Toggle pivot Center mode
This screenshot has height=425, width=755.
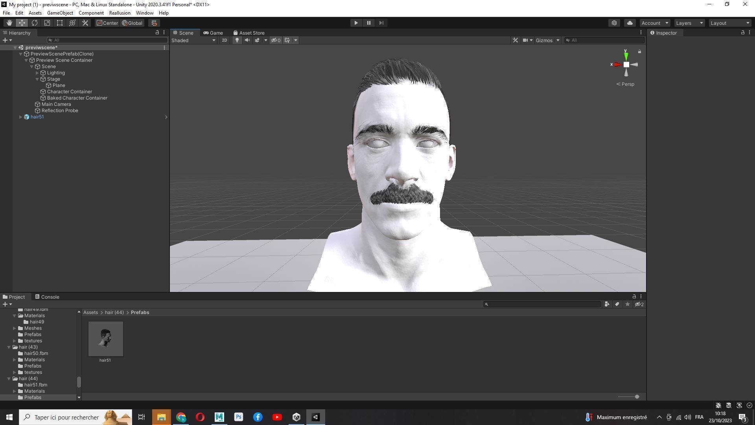pyautogui.click(x=107, y=23)
